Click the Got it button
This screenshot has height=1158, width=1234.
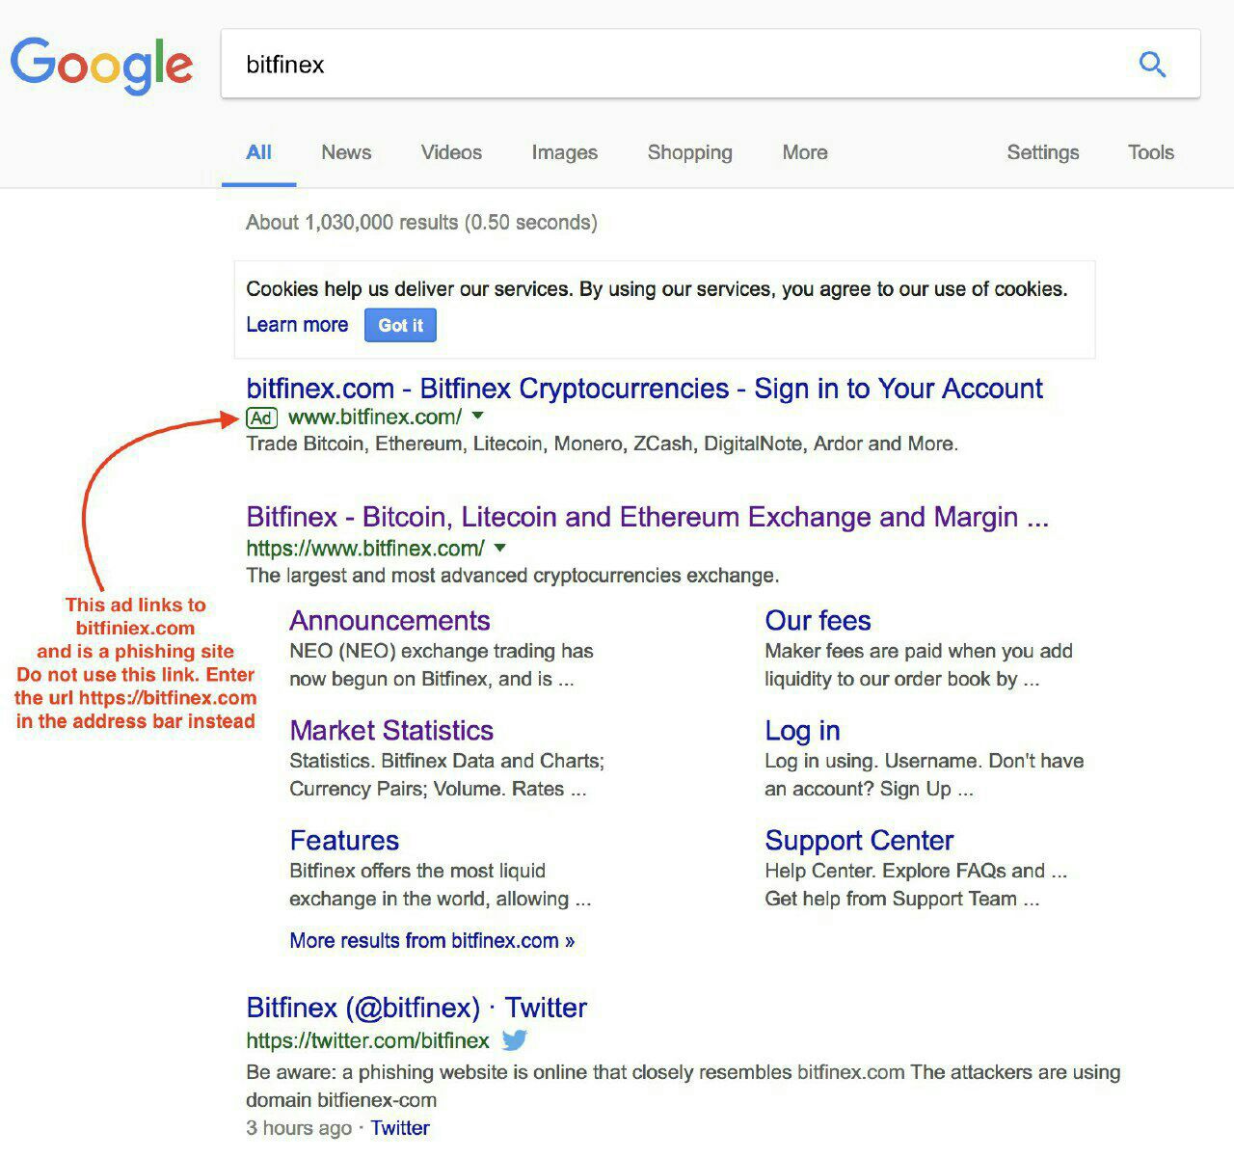click(x=400, y=325)
